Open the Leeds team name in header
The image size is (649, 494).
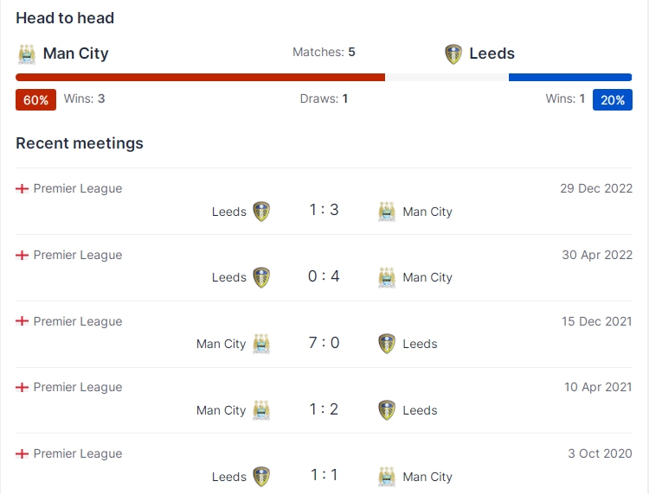(x=492, y=54)
